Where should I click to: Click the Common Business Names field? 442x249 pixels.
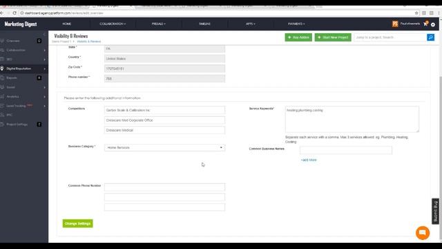pos(346,150)
